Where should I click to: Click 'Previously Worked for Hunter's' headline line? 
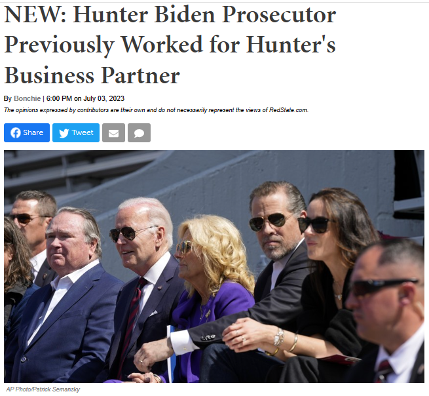coord(170,45)
